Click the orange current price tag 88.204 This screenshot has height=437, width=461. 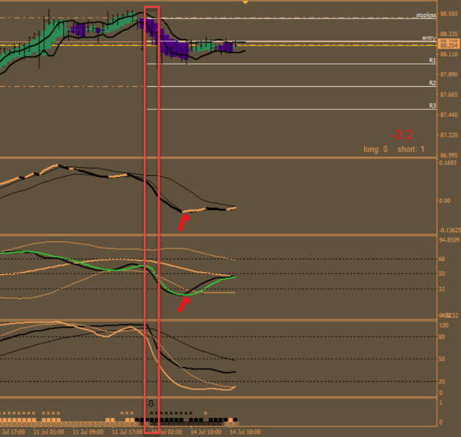[448, 44]
